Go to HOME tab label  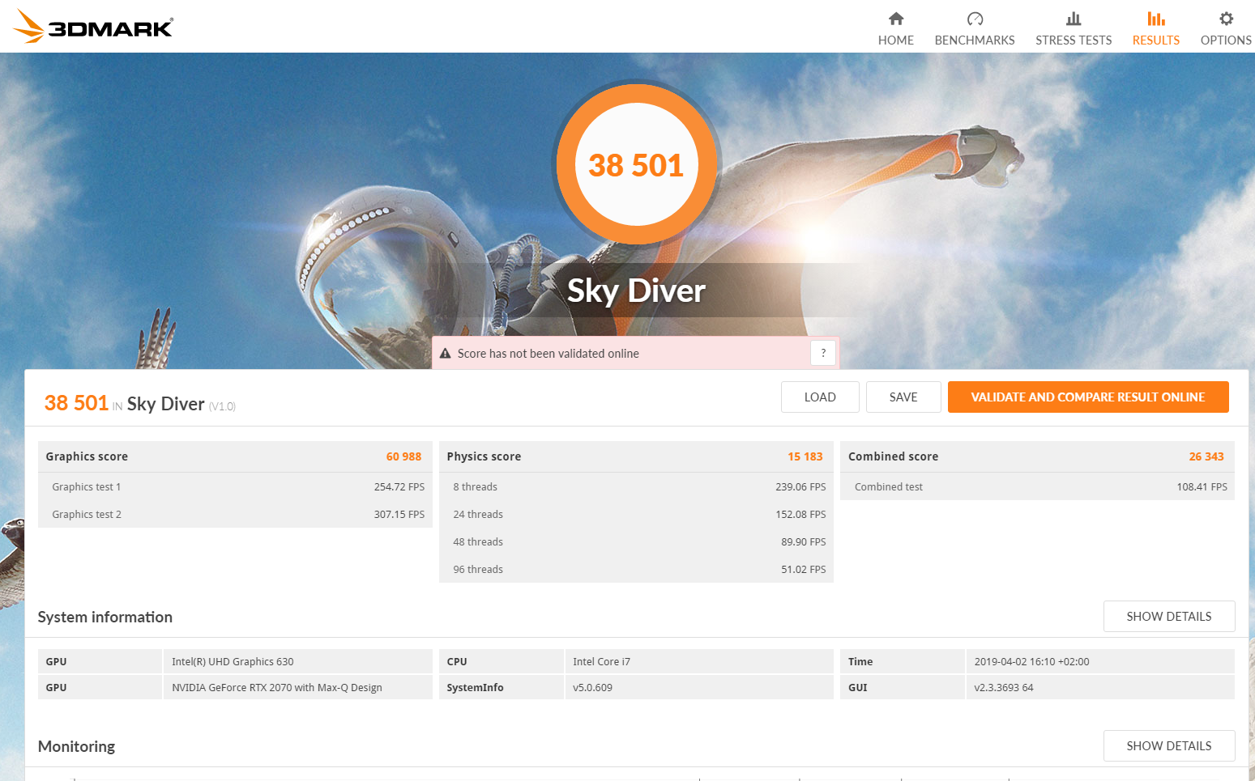click(x=895, y=40)
